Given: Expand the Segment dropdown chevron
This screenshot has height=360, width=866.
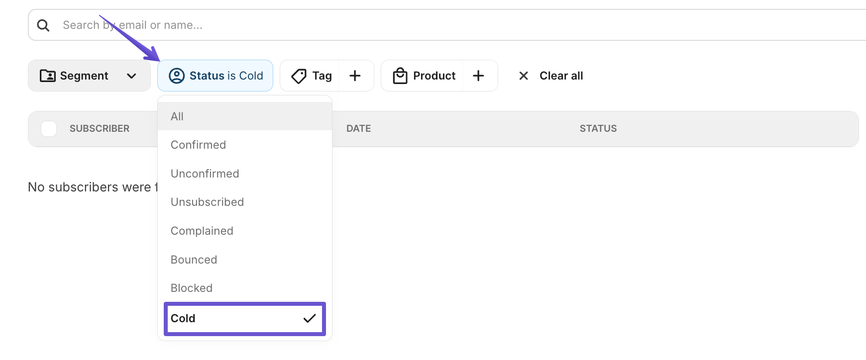Looking at the screenshot, I should 131,76.
